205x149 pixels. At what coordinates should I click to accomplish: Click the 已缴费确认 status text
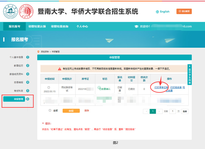[105, 89]
